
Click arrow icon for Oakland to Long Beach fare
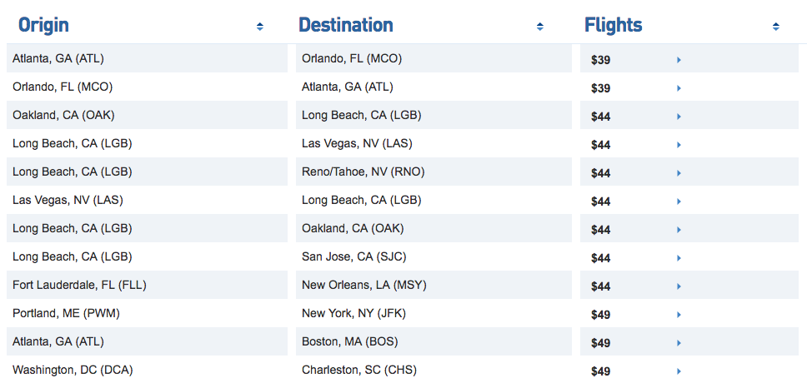679,117
